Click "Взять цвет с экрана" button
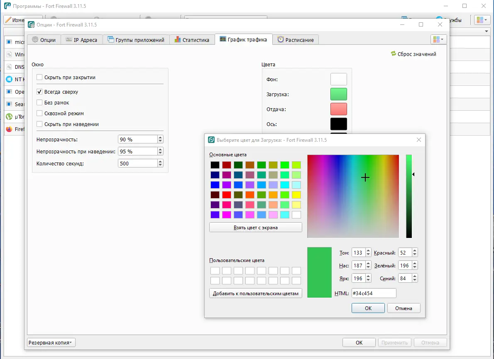Image resolution: width=494 pixels, height=359 pixels. point(255,228)
